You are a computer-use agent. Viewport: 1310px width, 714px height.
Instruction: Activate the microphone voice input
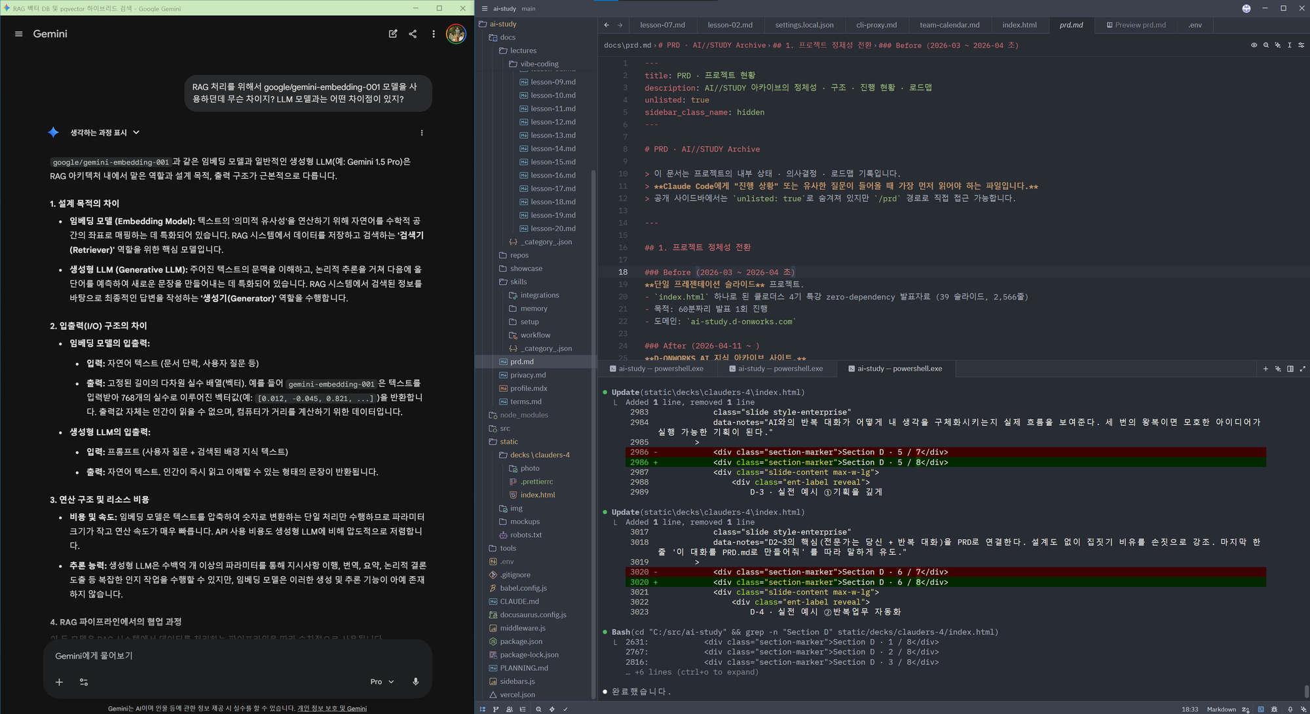pyautogui.click(x=415, y=682)
